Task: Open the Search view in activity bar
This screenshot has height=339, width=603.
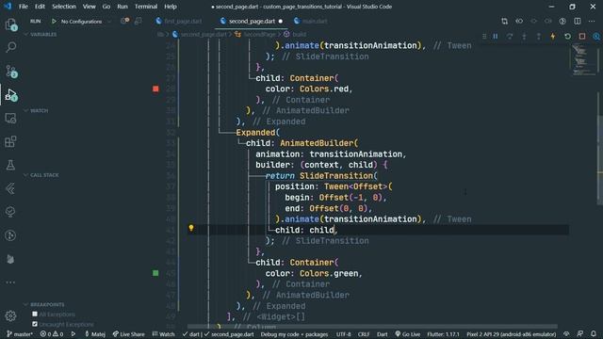Action: coord(10,47)
